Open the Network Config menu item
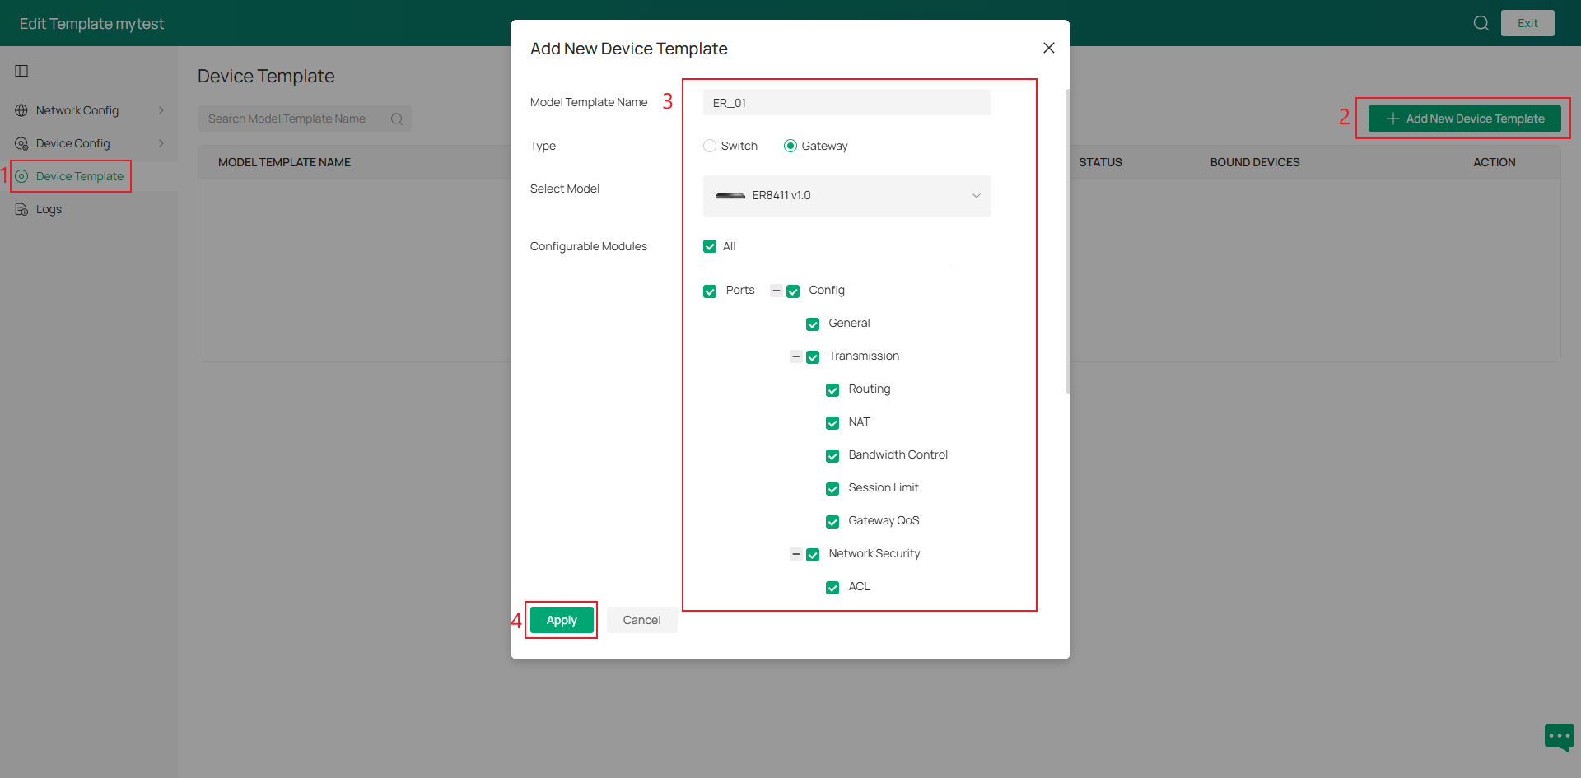The image size is (1581, 778). coord(89,110)
